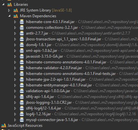Collapse the Libraries tree node
This screenshot has width=138, height=130.
coord(4,4)
